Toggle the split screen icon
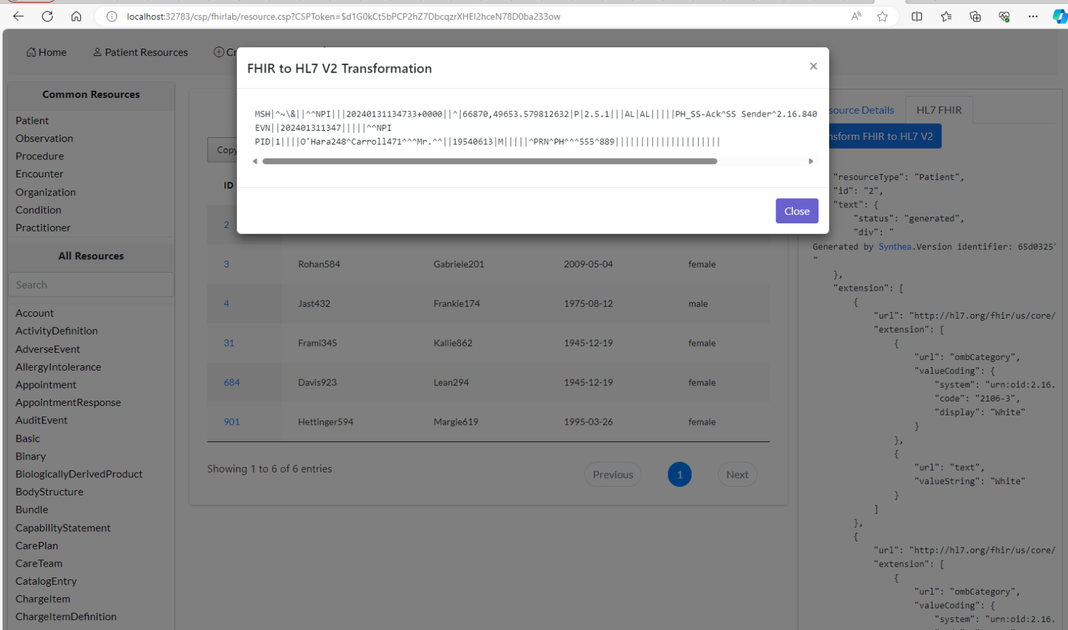The image size is (1068, 630). 917,17
